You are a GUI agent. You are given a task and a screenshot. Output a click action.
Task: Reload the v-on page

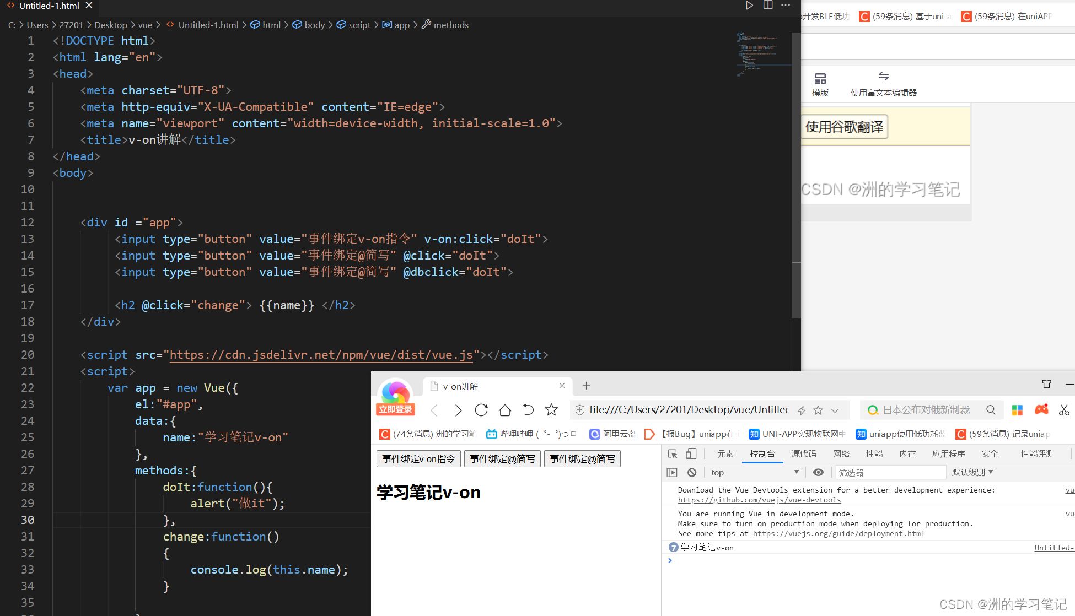[x=481, y=410]
